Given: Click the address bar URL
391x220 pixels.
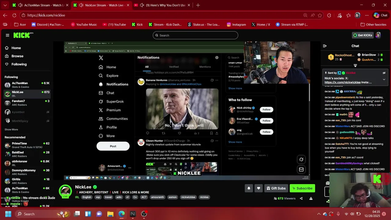Looking at the screenshot, I should 46,15.
